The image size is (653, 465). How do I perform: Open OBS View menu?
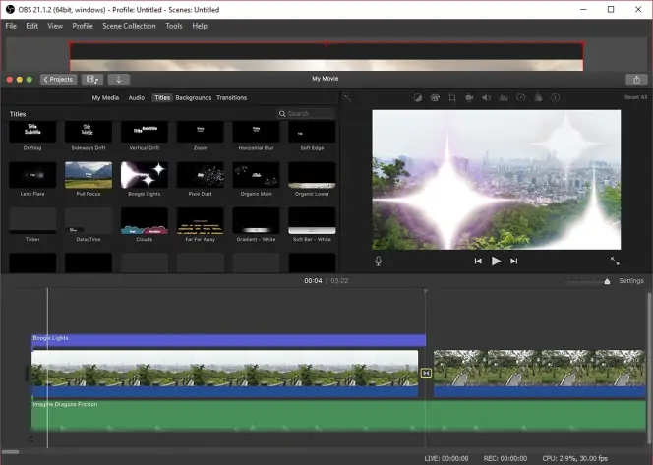click(55, 26)
